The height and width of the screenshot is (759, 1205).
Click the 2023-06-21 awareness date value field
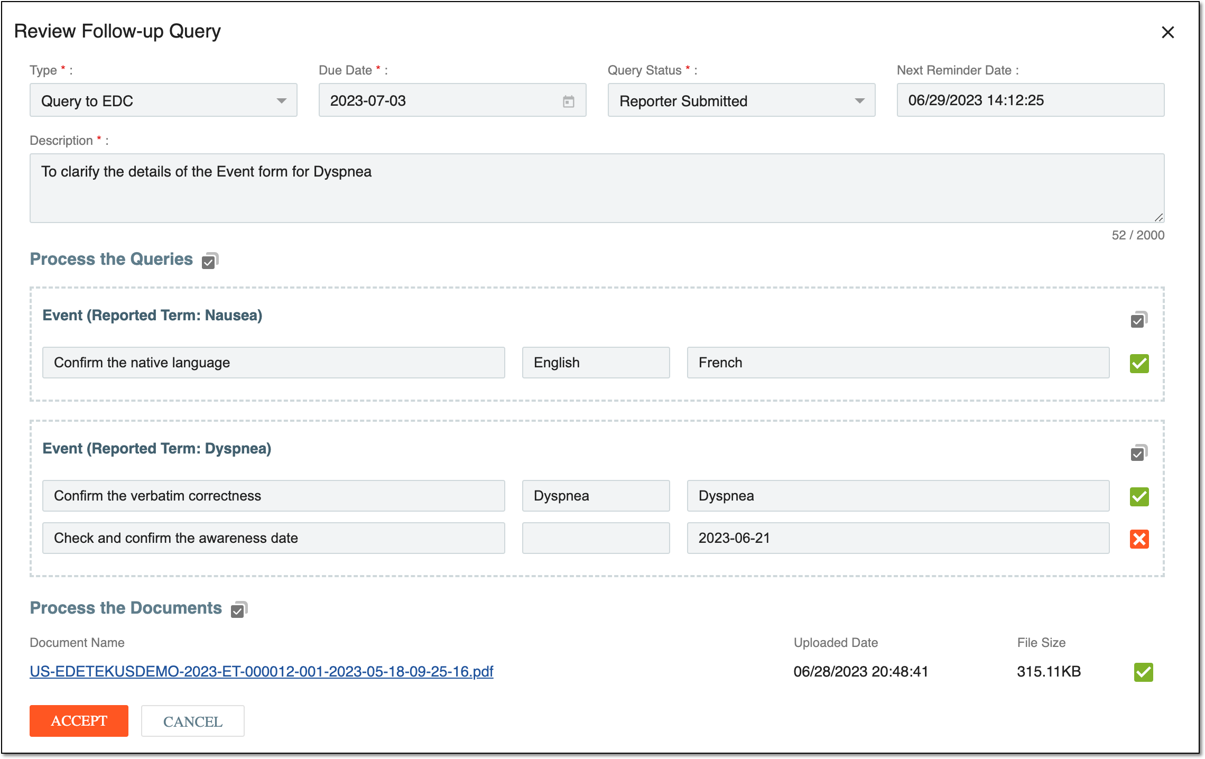tap(898, 538)
